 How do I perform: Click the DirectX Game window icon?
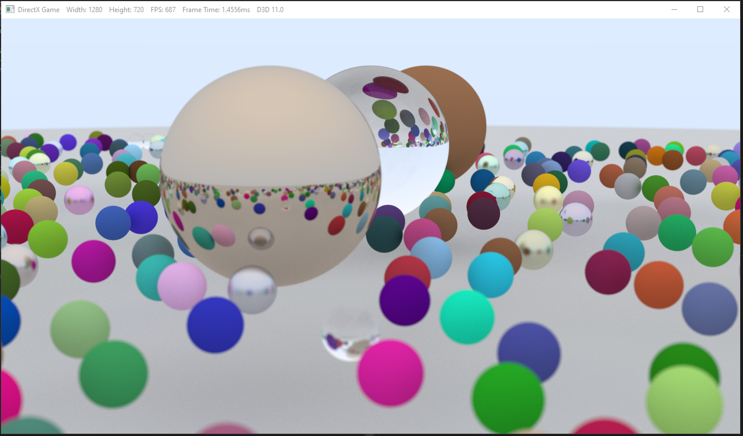pos(10,10)
